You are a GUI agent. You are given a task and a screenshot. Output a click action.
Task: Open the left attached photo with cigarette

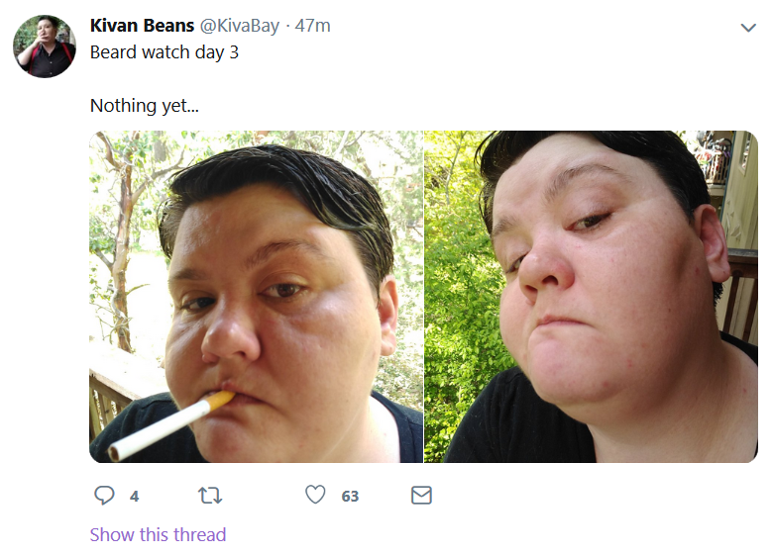256,297
